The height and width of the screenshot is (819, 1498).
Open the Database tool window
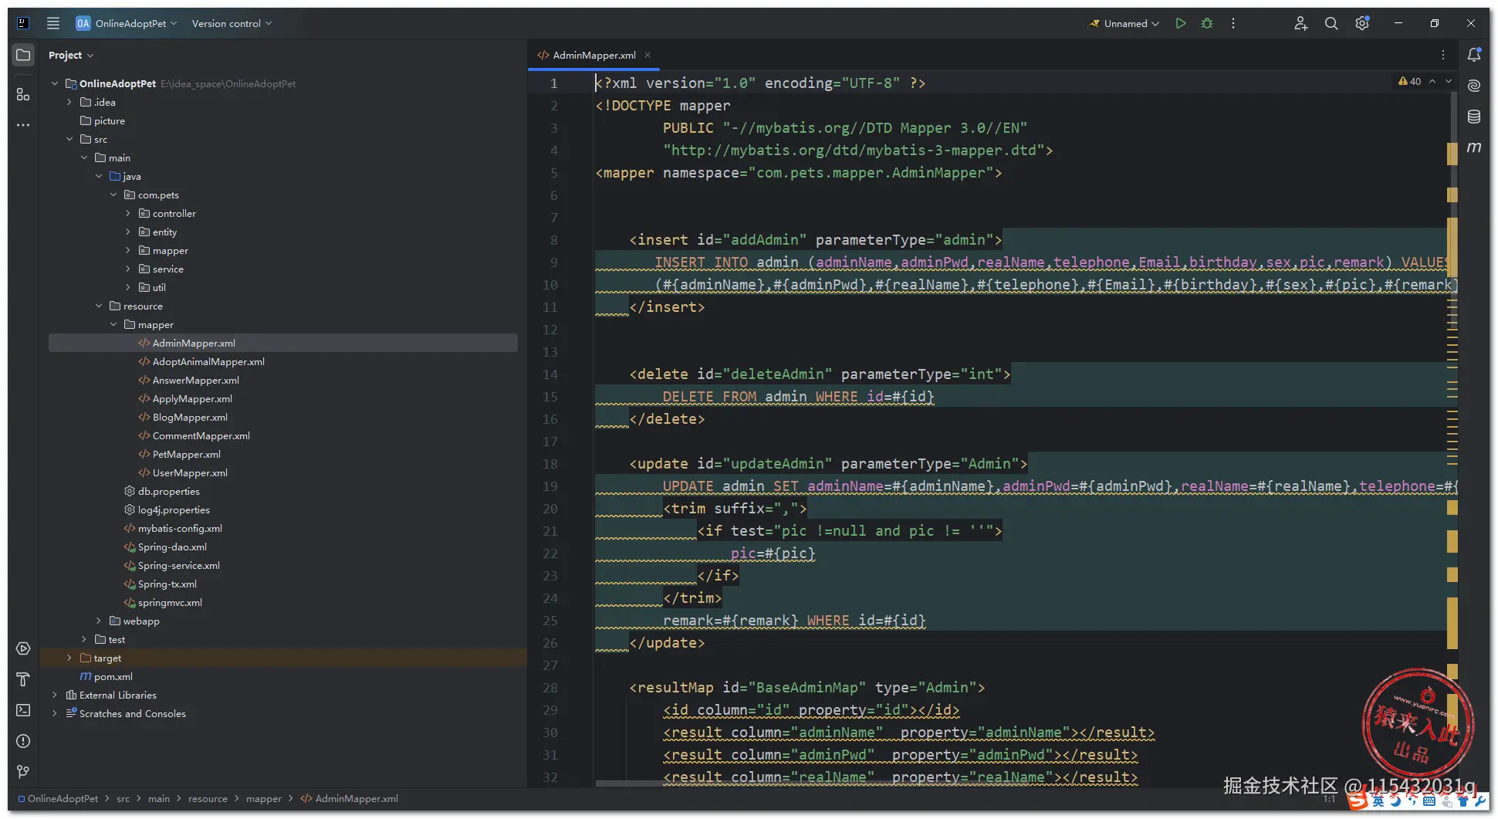[x=1474, y=117]
